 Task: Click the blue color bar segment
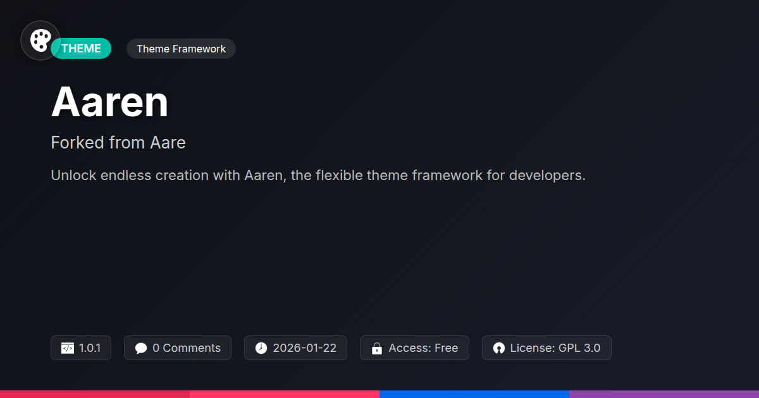coord(474,394)
